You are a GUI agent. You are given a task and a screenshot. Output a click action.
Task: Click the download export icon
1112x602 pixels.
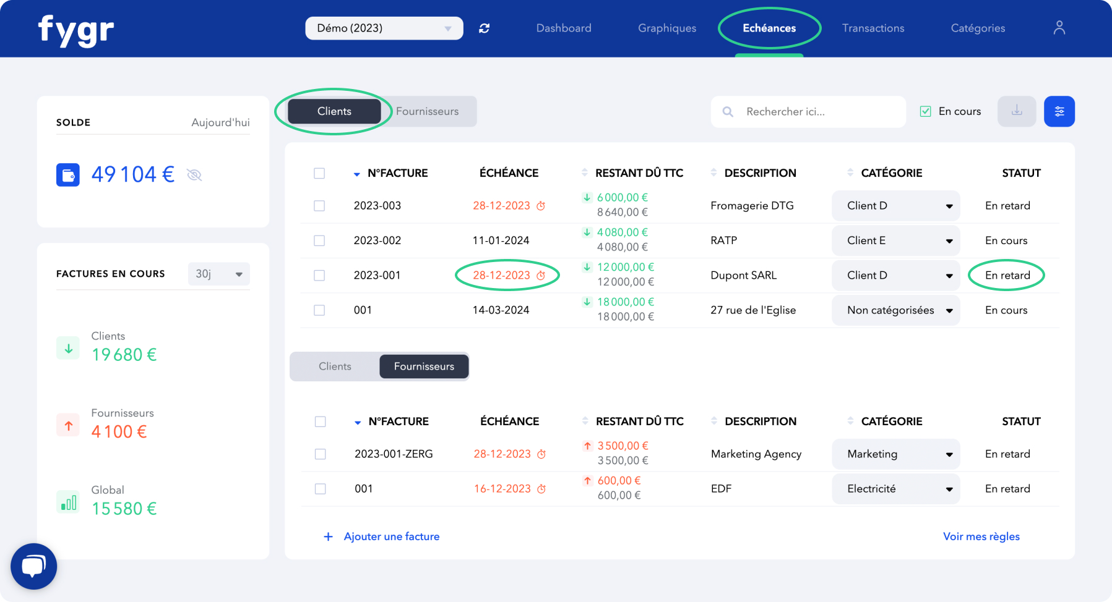pos(1017,111)
